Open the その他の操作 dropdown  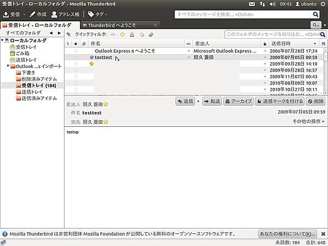tap(308, 121)
